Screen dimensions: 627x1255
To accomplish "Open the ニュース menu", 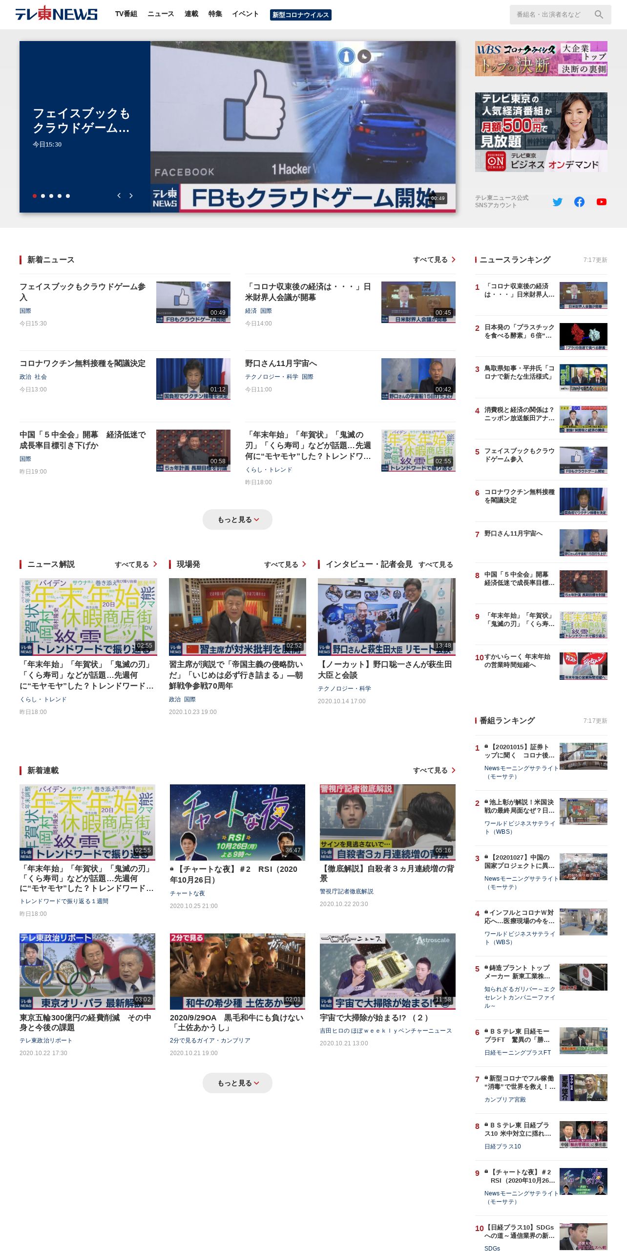I will click(161, 14).
